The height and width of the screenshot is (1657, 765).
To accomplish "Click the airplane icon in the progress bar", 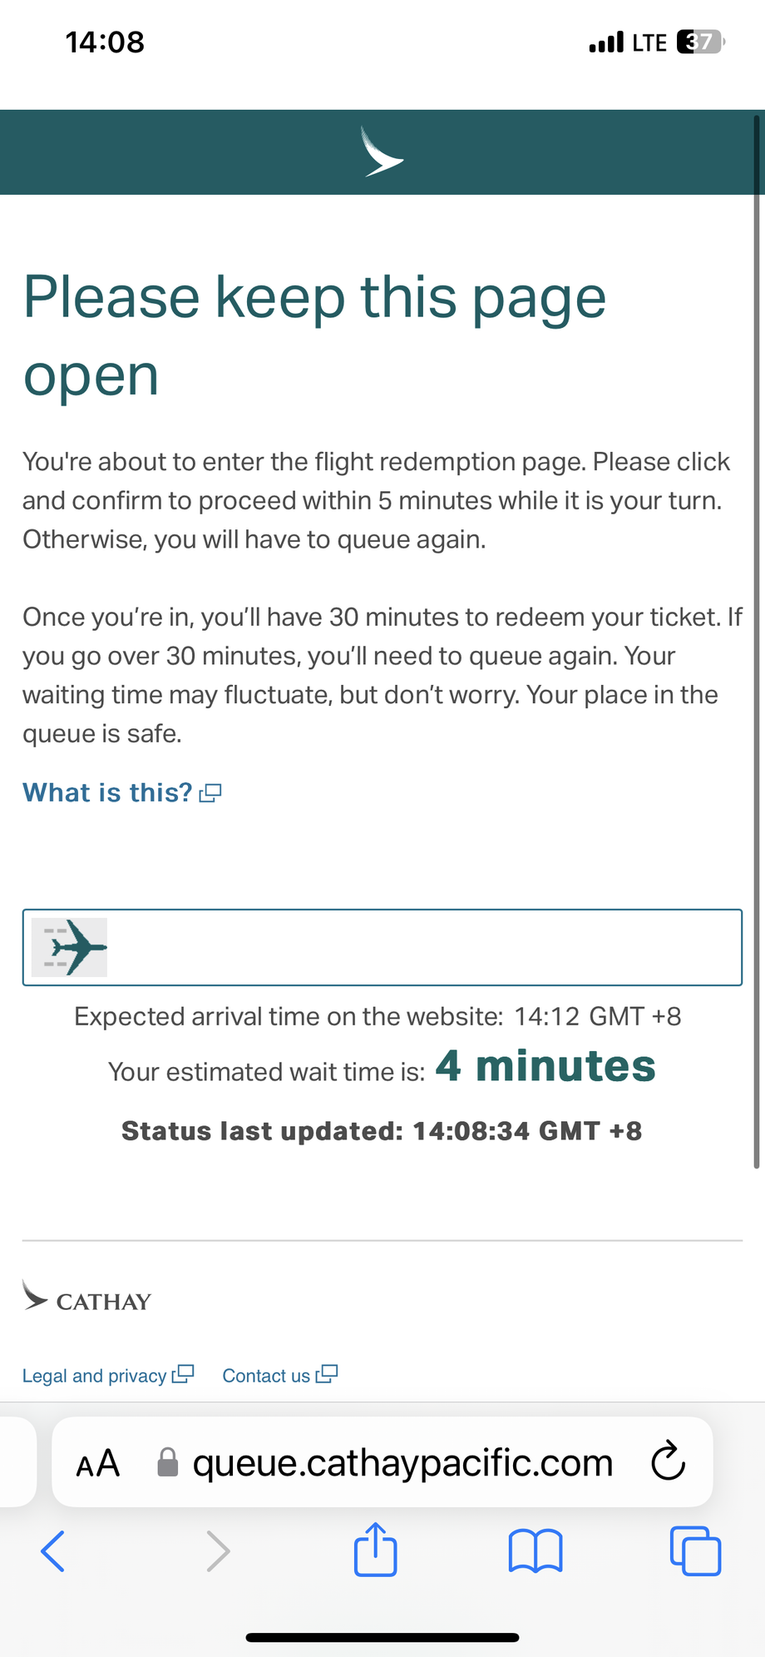I will click(x=70, y=947).
